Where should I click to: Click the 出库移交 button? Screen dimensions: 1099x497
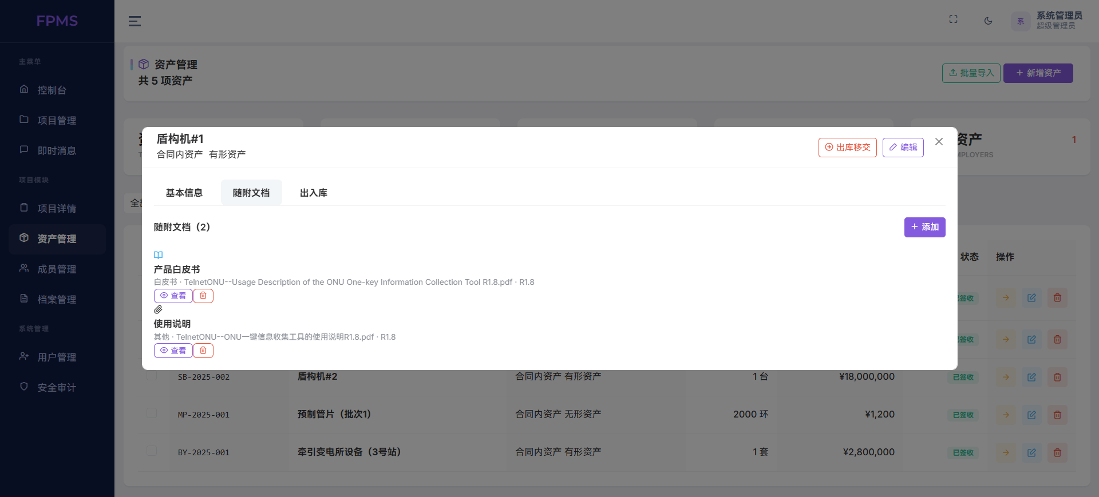coord(847,148)
